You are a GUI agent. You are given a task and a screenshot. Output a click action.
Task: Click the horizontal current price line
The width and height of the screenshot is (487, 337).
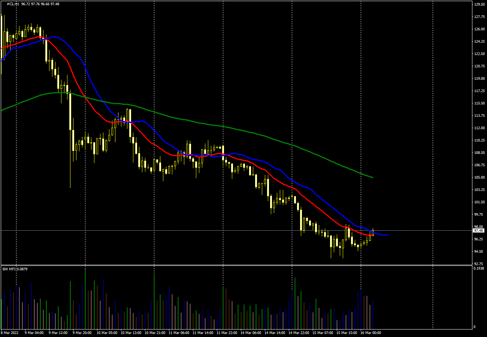point(412,231)
